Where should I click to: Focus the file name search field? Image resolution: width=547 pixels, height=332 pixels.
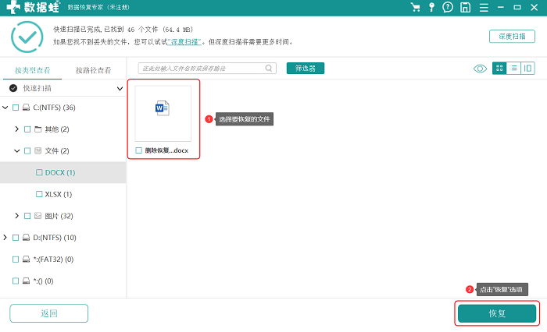207,69
